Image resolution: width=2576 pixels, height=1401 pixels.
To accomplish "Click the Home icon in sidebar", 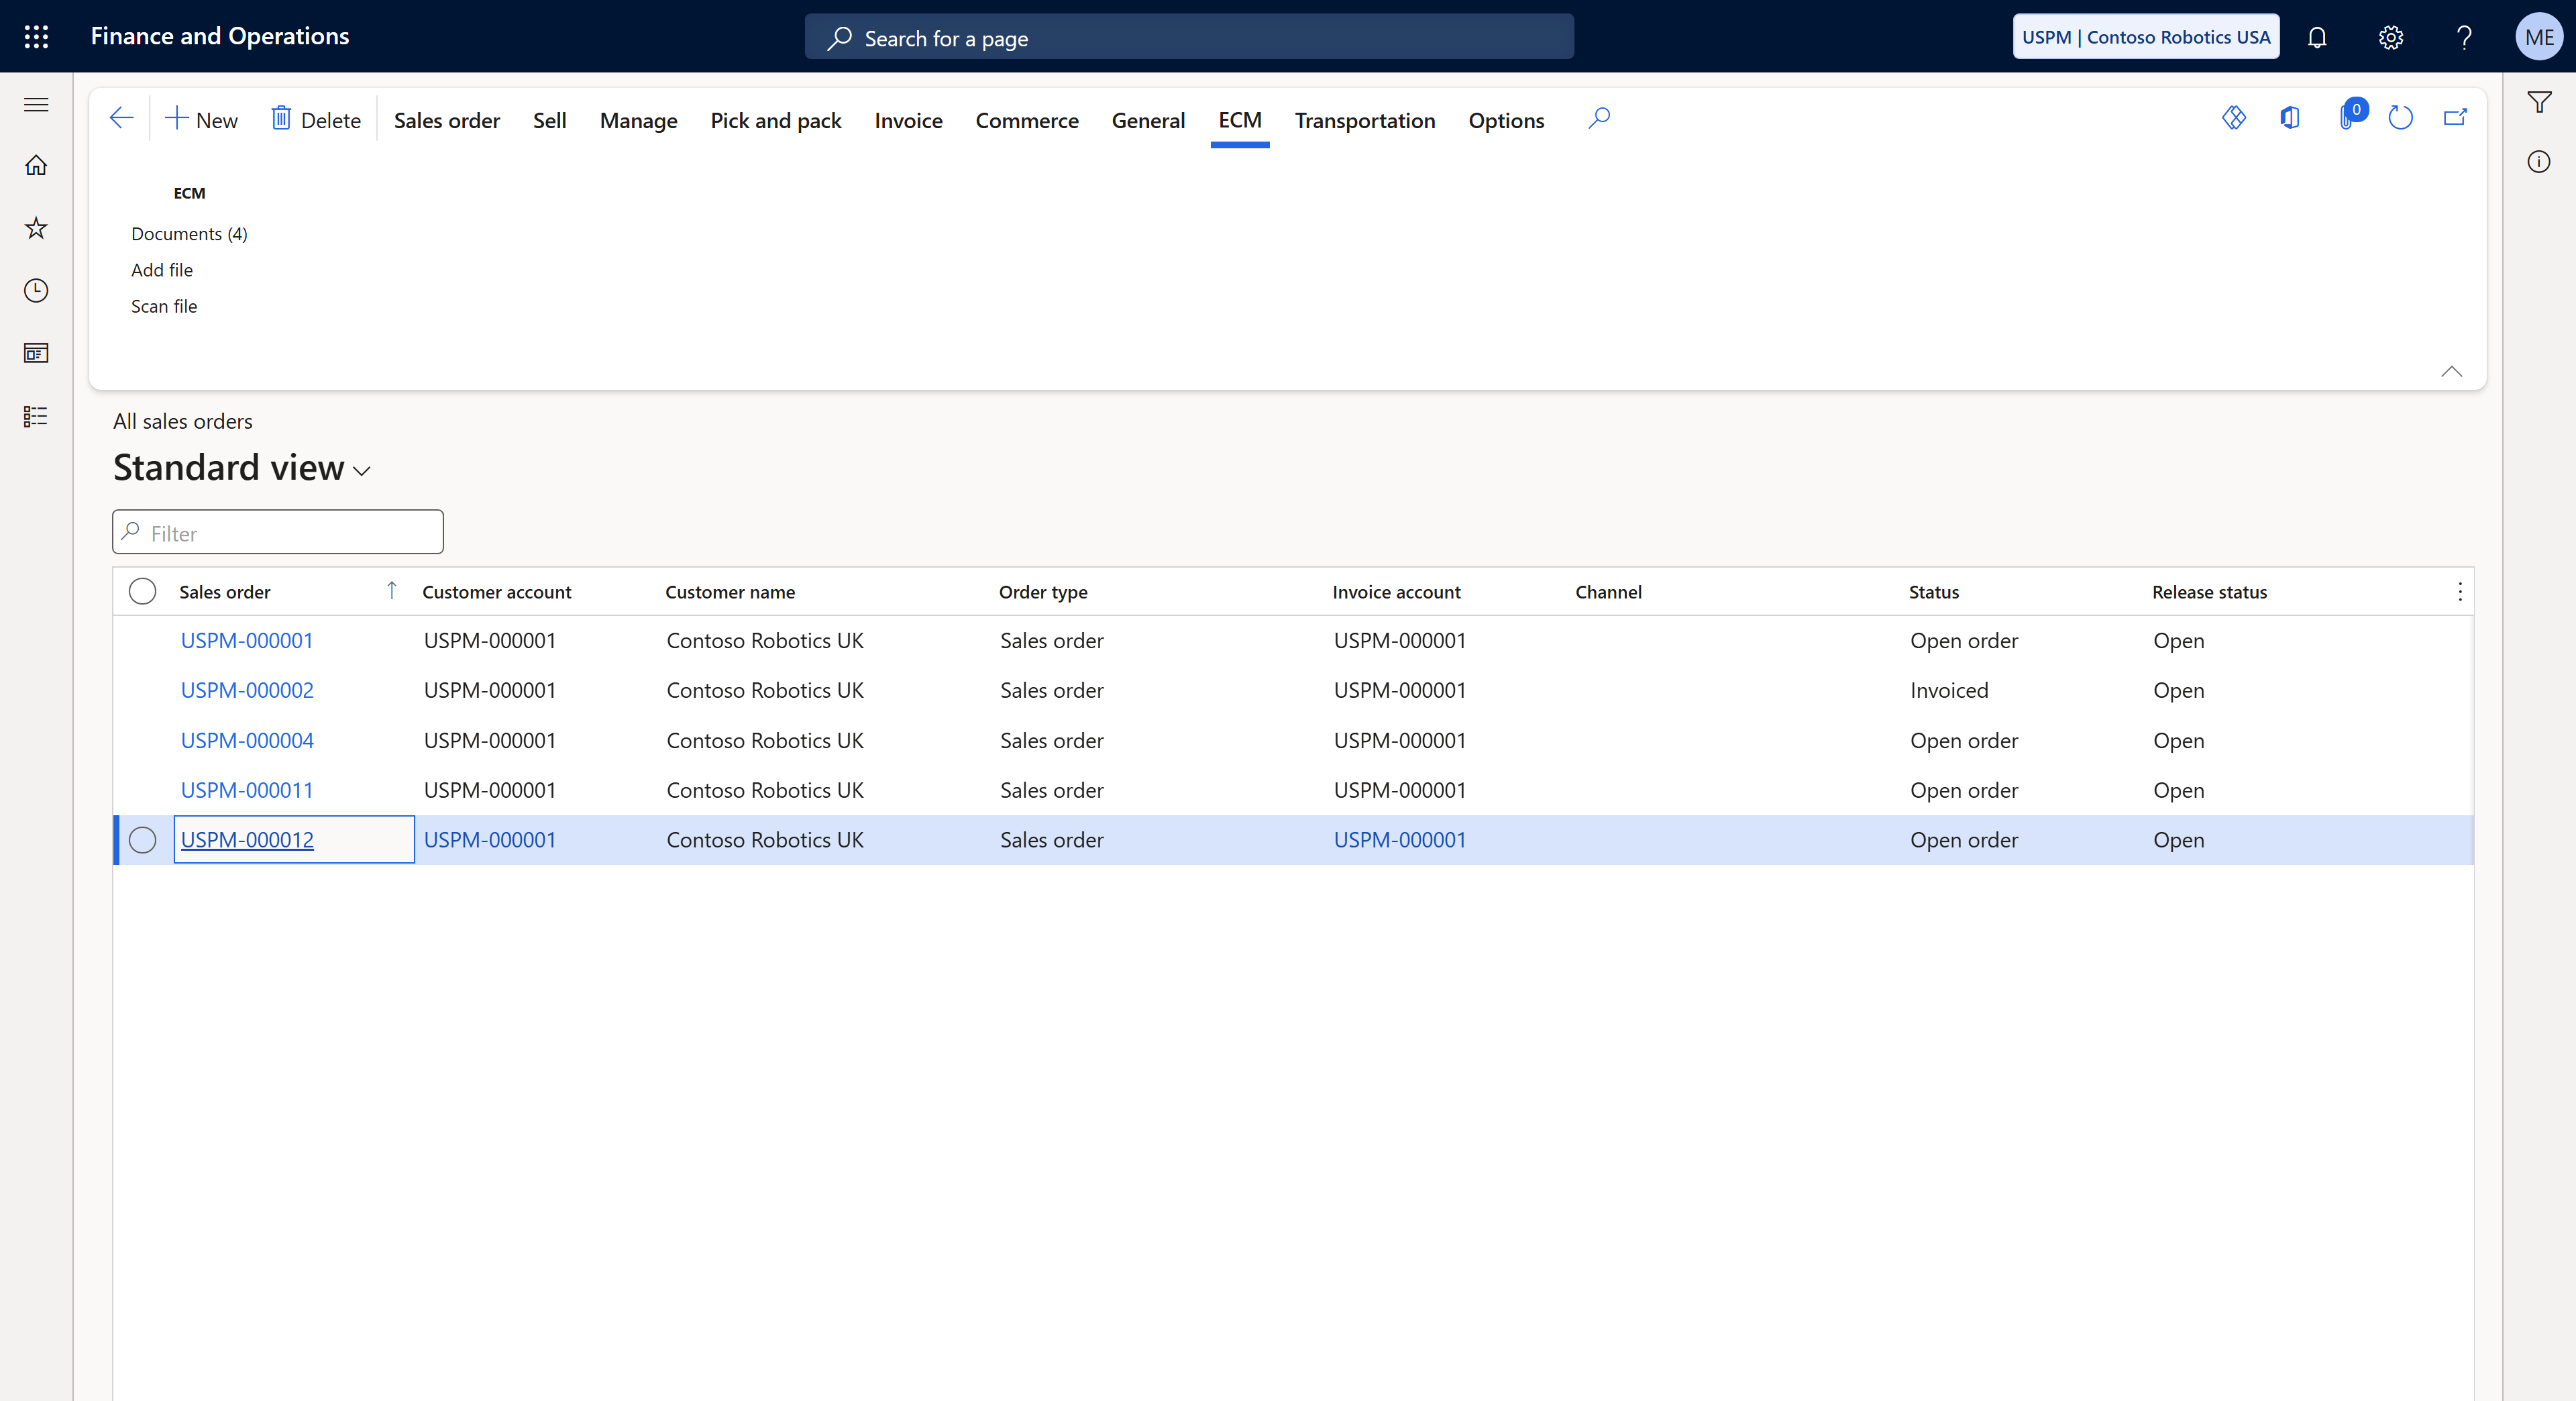I will tap(36, 165).
